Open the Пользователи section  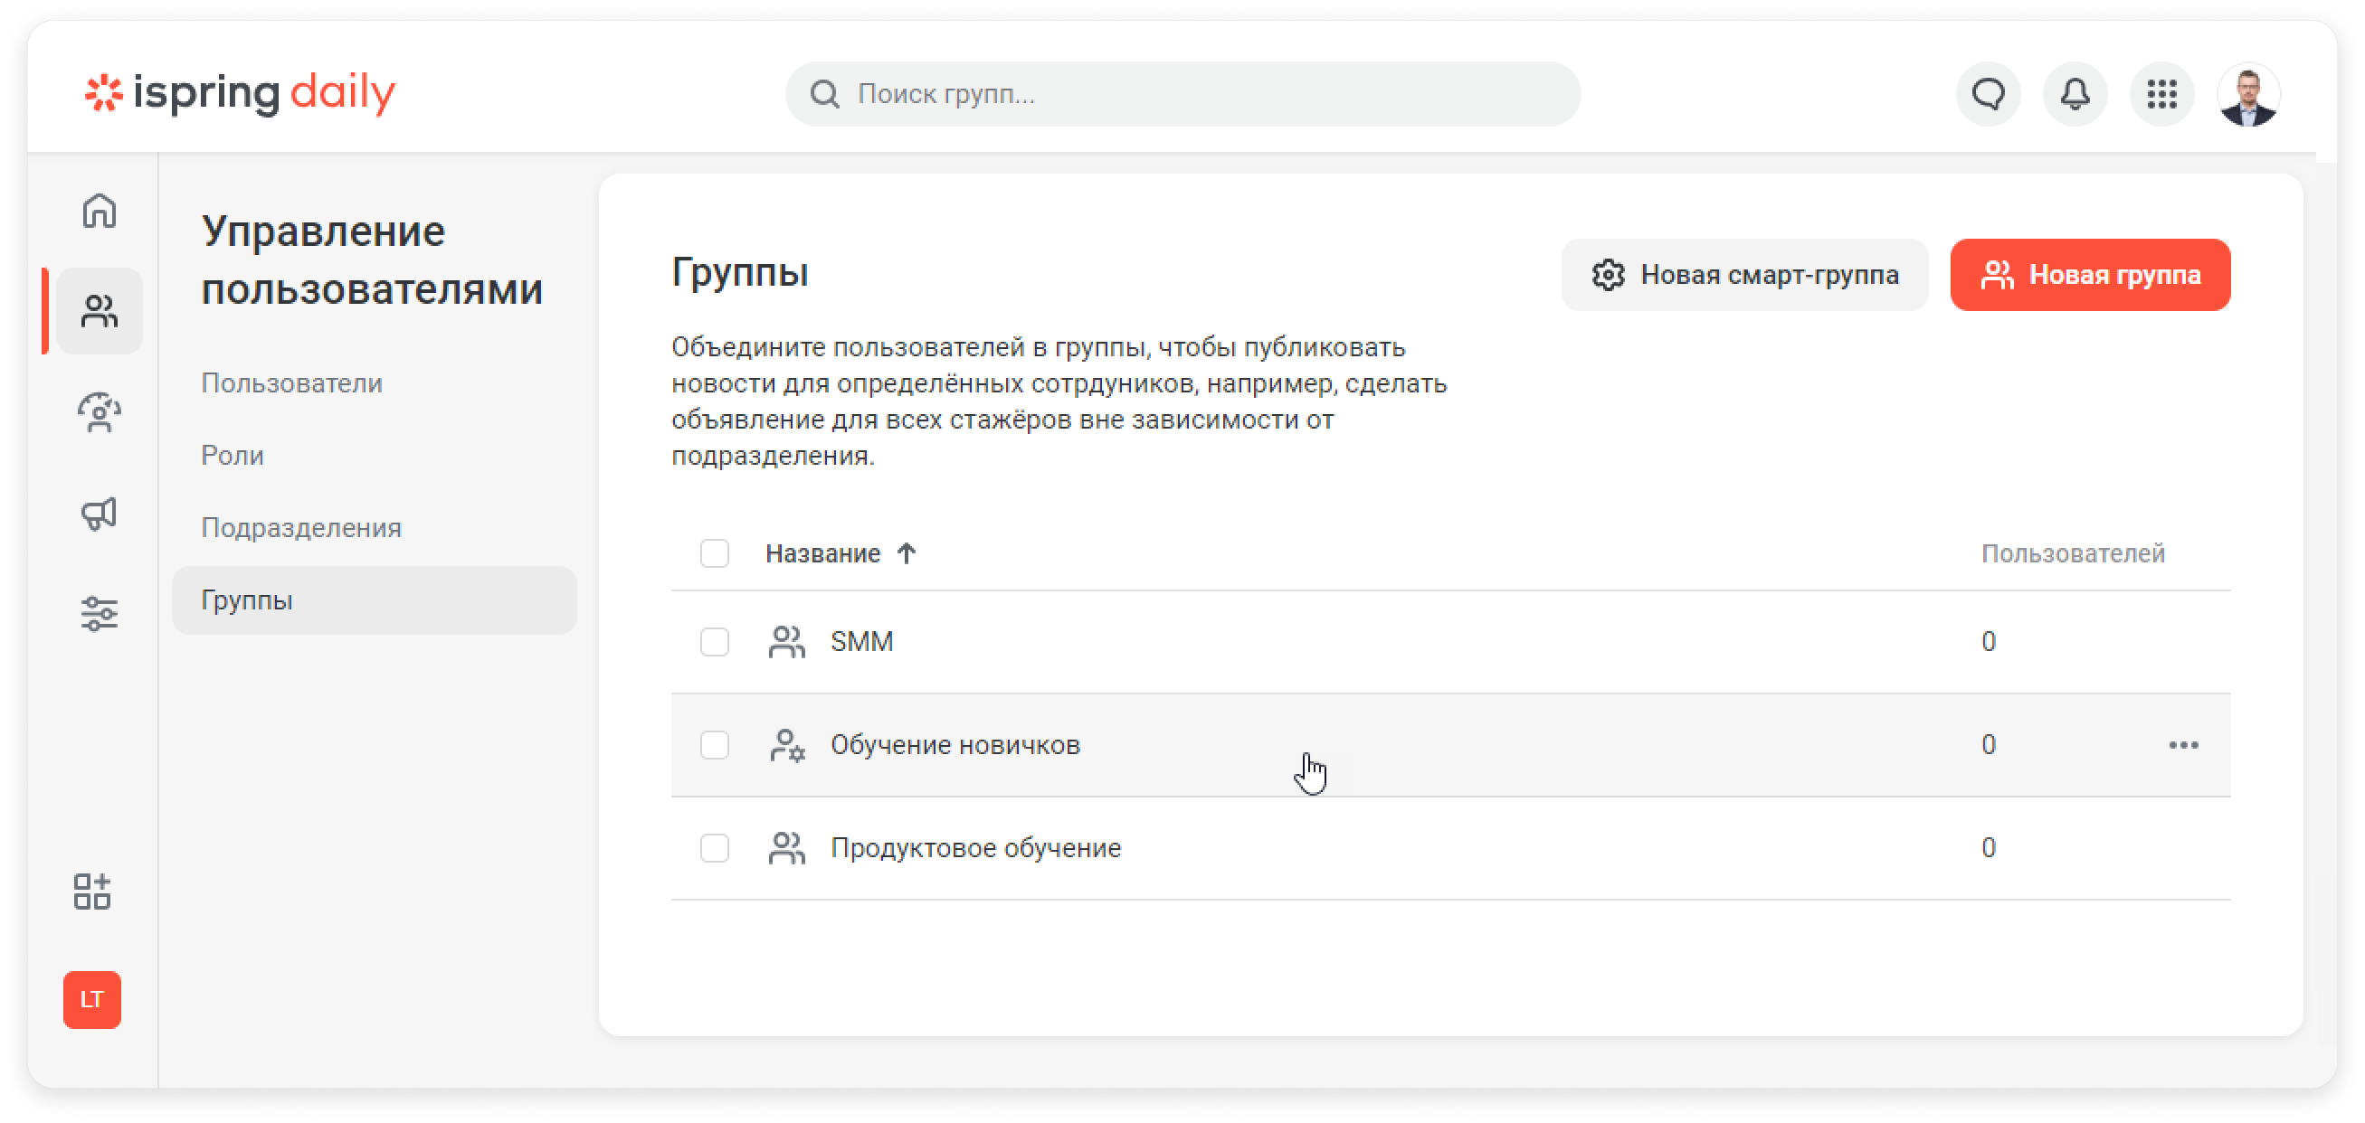tap(292, 382)
